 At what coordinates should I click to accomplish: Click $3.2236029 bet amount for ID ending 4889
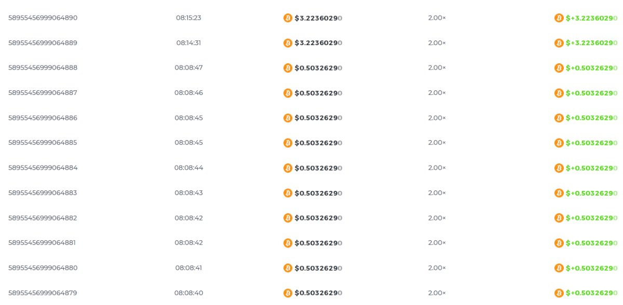(x=318, y=43)
